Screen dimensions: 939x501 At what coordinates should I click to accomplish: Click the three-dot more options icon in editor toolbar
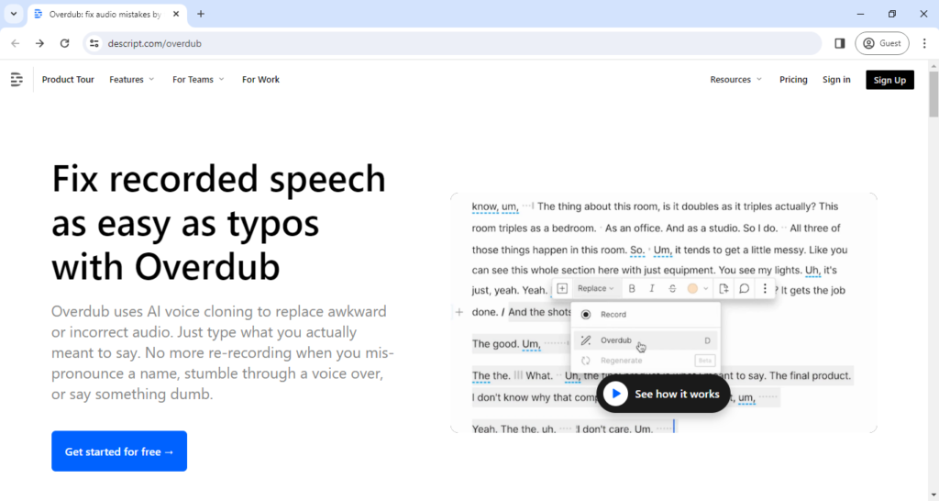point(765,289)
